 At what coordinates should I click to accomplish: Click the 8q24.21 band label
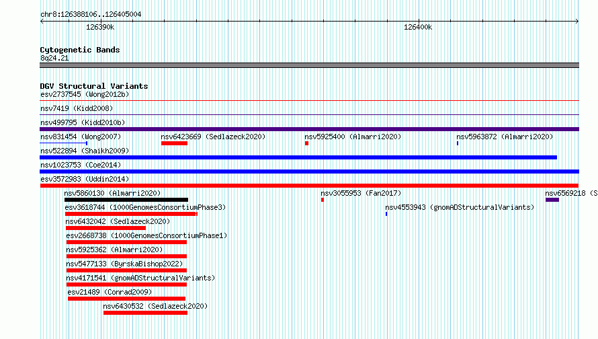pyautogui.click(x=54, y=58)
